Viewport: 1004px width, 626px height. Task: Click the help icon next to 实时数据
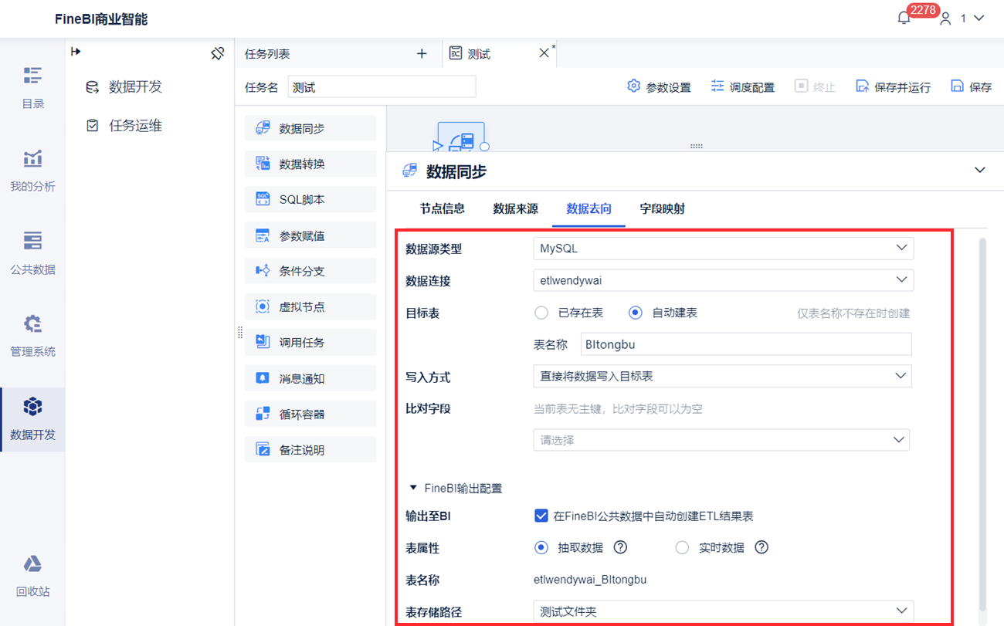(761, 547)
